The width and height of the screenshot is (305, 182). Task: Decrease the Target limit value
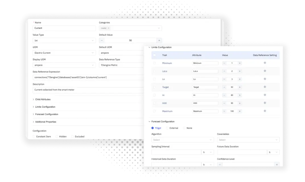pos(224,87)
